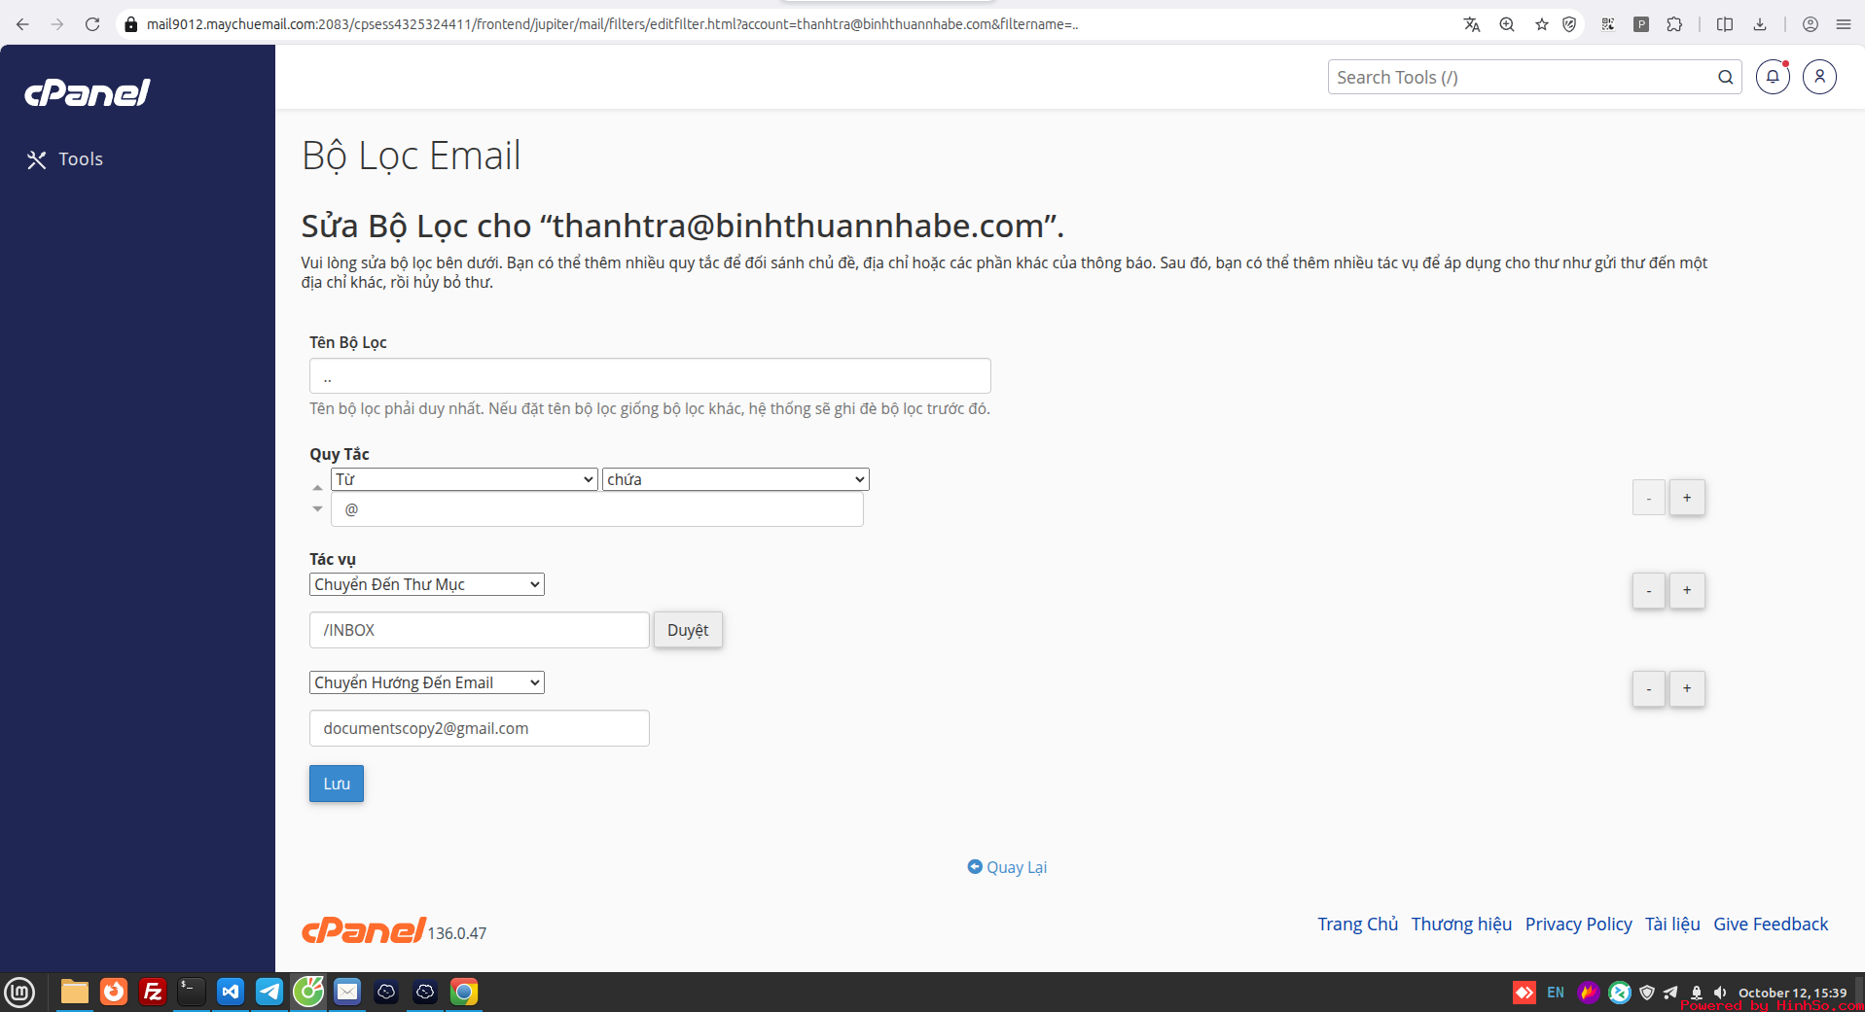Move rule up with the up arrow

(x=317, y=487)
